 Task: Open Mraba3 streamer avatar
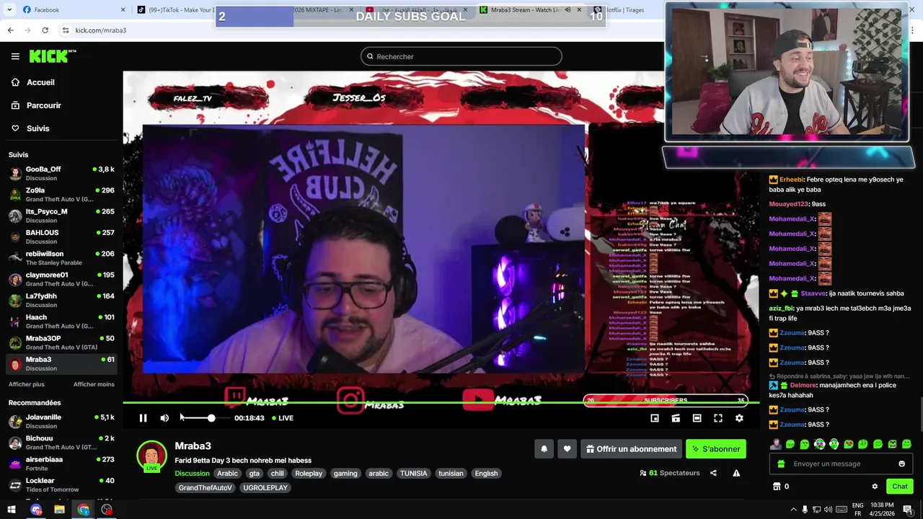[151, 456]
